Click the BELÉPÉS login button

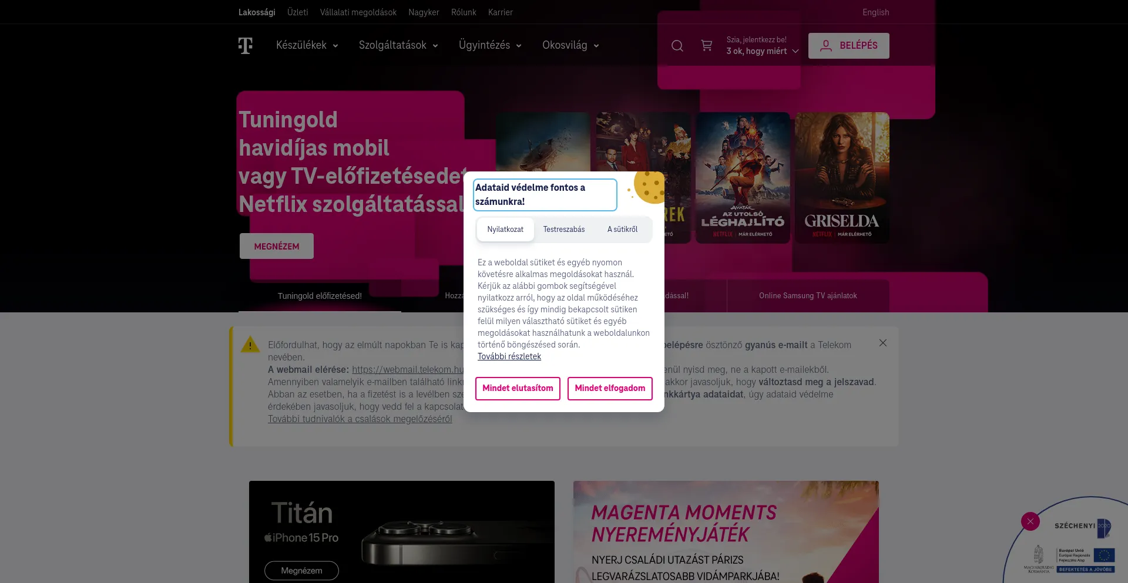click(x=849, y=46)
